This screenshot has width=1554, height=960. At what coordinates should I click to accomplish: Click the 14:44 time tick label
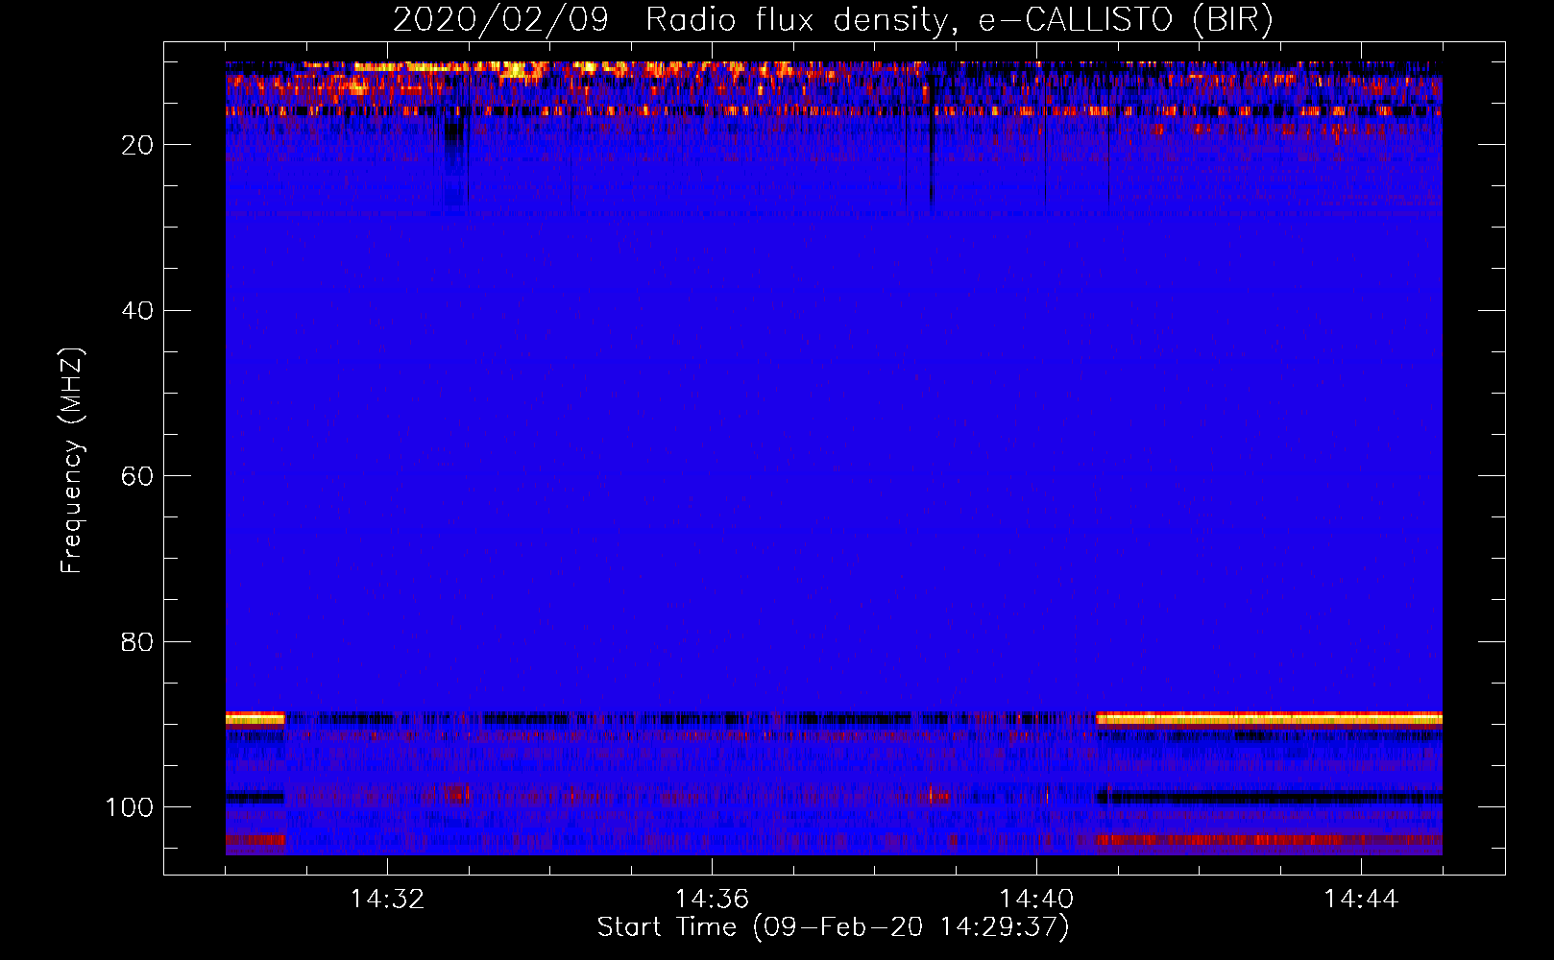1361,900
